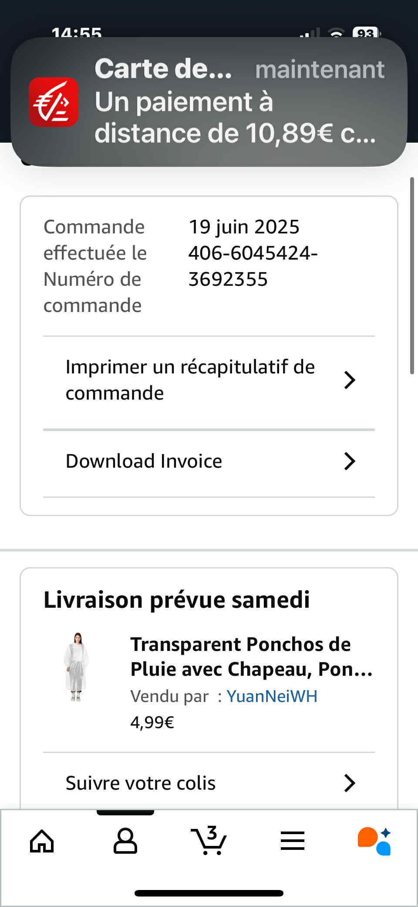Tap the poncho product thumbnail
418x907 pixels.
click(x=77, y=667)
